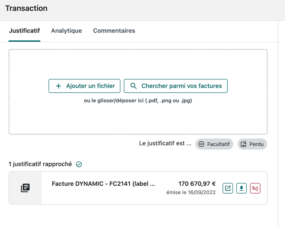This screenshot has height=226, width=285.
Task: Click the lost-receipt icon in Perdu chip
Action: [243, 144]
